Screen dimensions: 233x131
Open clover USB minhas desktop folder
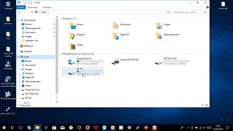point(8,52)
